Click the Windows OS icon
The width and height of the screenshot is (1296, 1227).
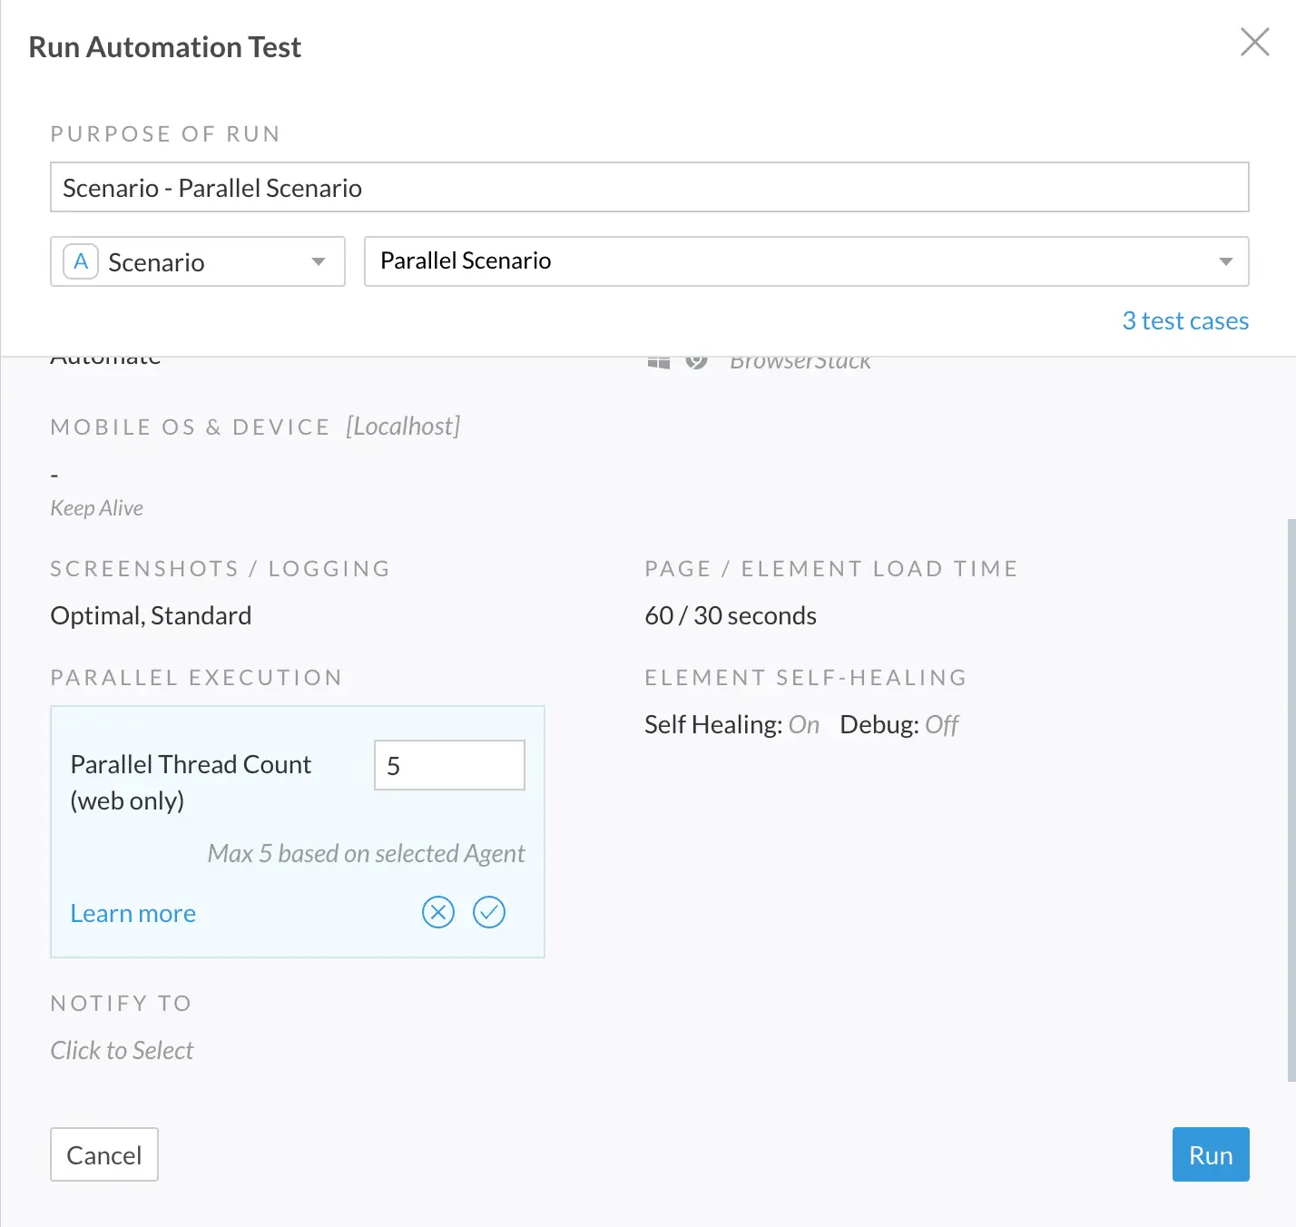[x=659, y=363]
